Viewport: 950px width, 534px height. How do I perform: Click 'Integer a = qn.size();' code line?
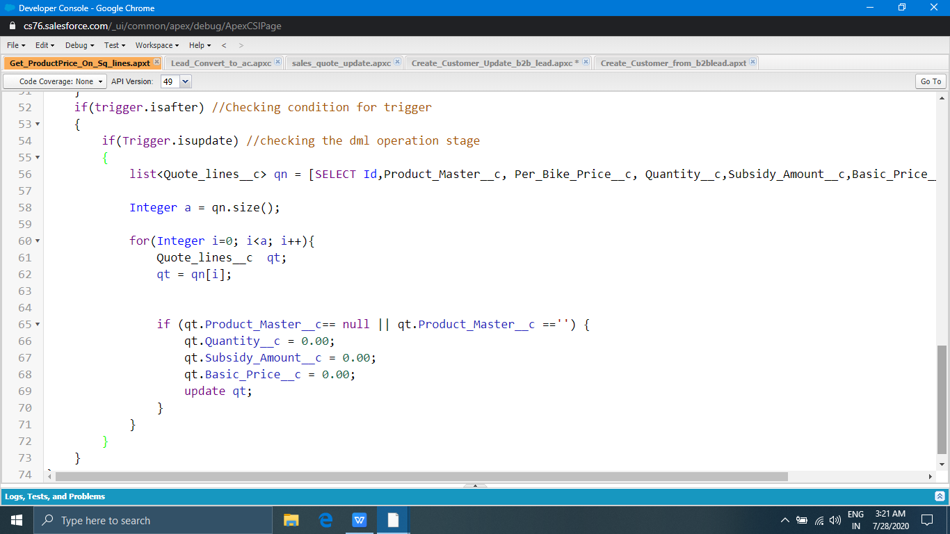point(204,208)
